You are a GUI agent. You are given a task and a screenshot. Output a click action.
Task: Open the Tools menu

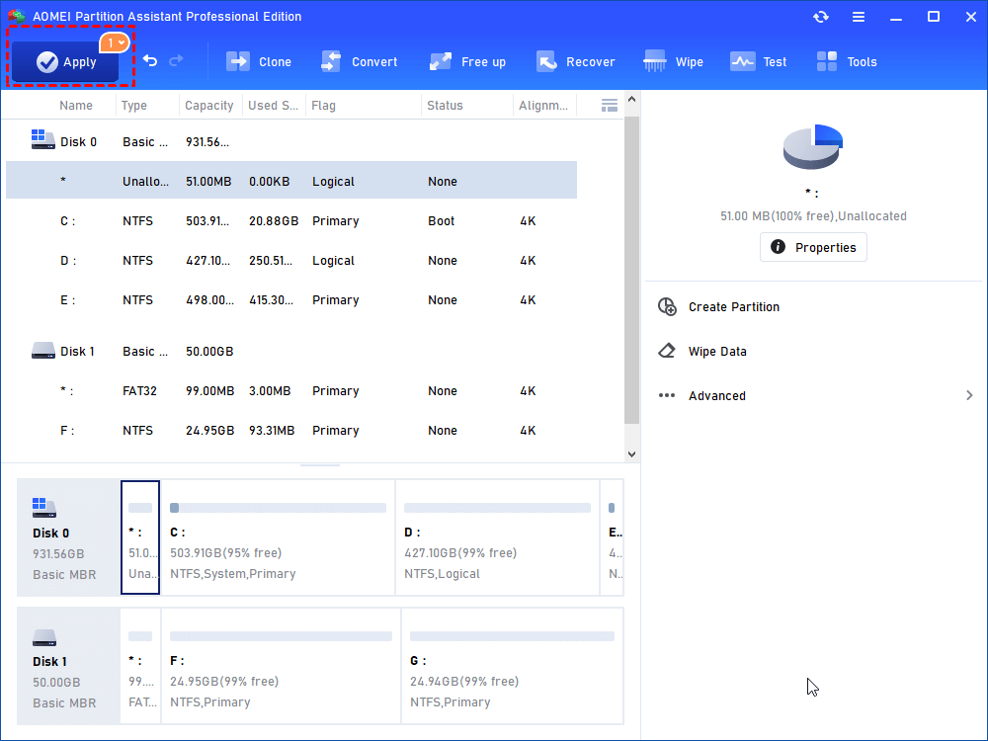point(847,61)
